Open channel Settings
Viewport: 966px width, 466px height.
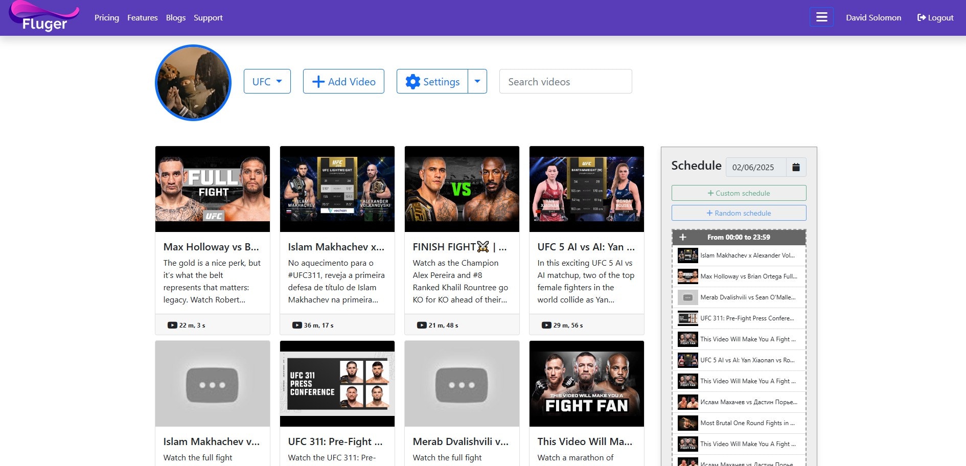tap(432, 81)
